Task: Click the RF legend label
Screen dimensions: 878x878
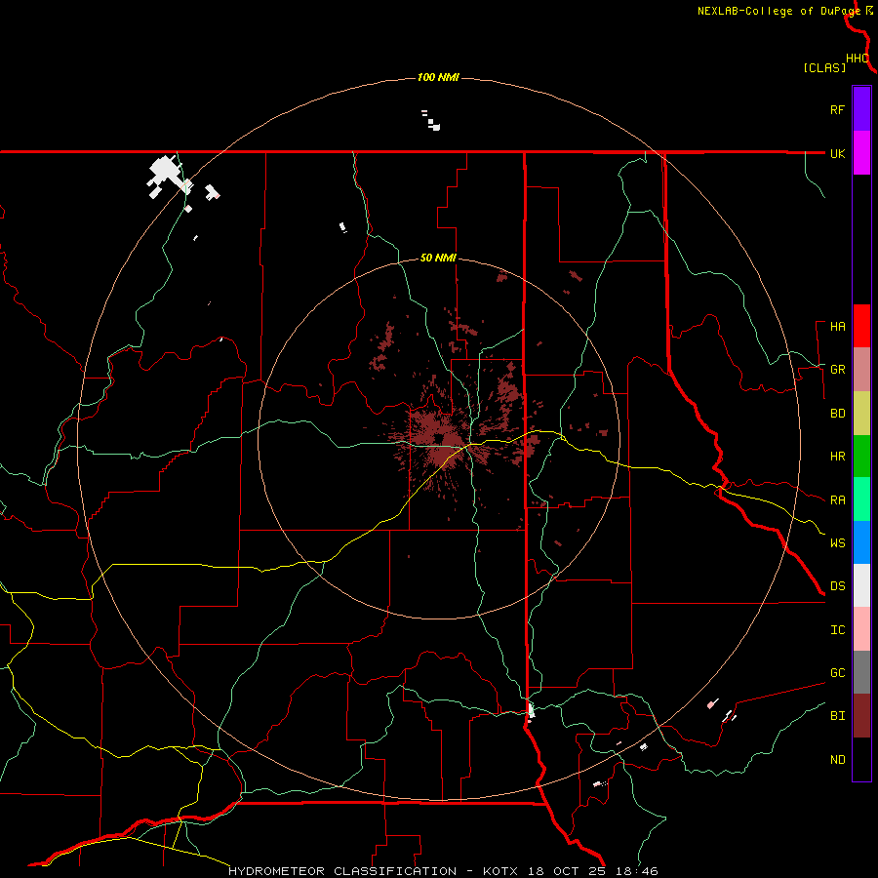Action: tap(837, 109)
